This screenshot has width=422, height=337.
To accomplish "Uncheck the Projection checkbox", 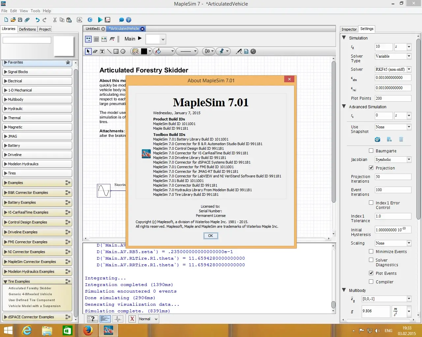I will tap(371, 168).
